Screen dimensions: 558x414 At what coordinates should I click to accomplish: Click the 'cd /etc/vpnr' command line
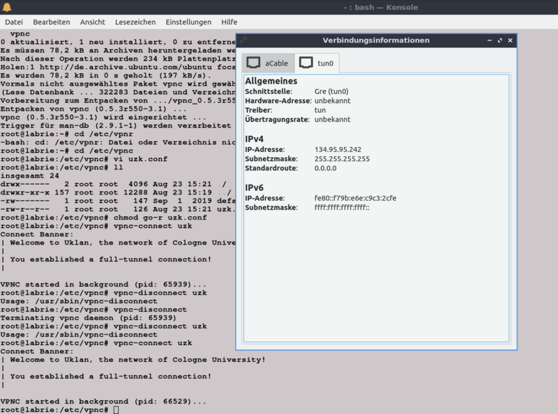pyautogui.click(x=66, y=134)
